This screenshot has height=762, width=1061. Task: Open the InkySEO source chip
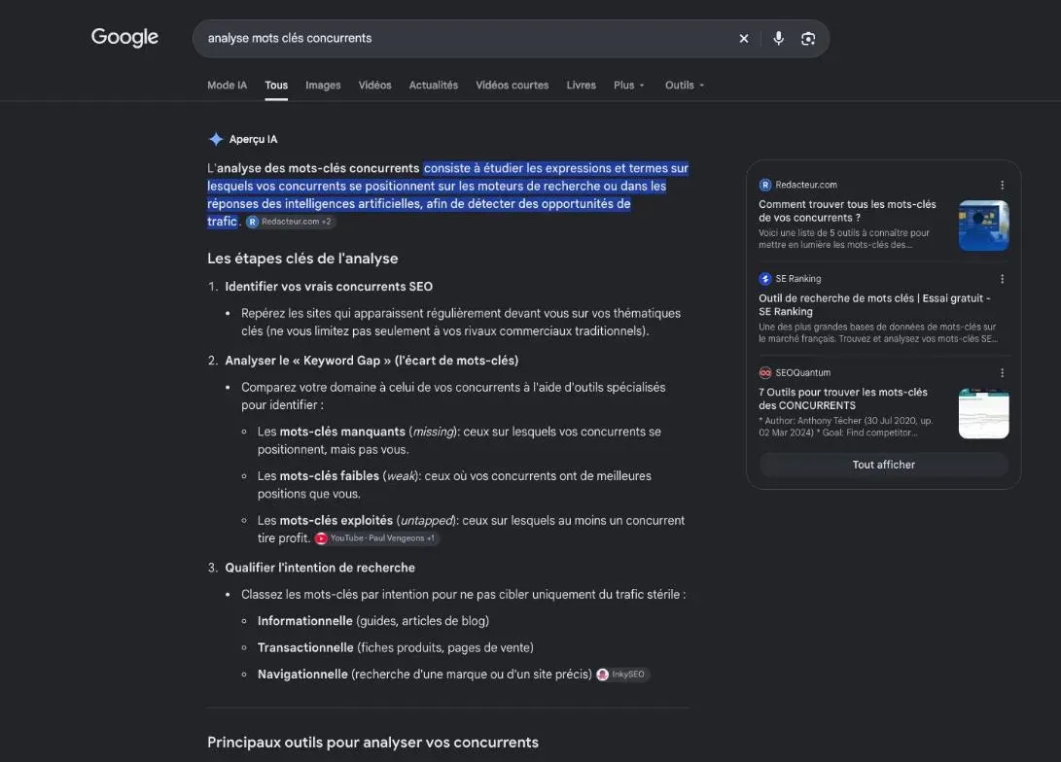tap(621, 675)
